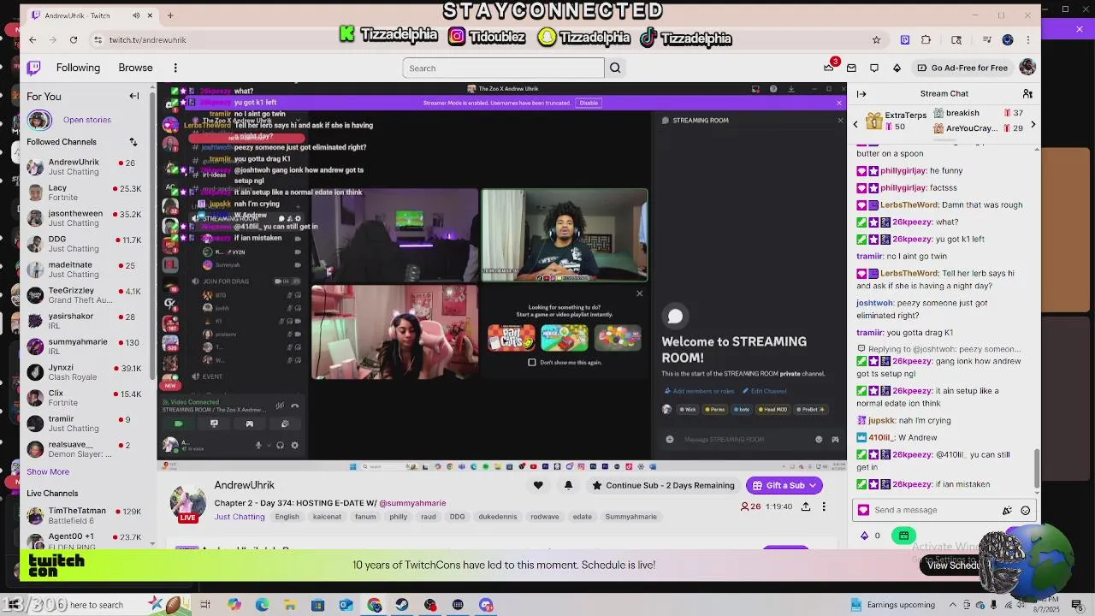Open the chat bubble icon in Twitch header
This screenshot has width=1095, height=616.
click(874, 68)
